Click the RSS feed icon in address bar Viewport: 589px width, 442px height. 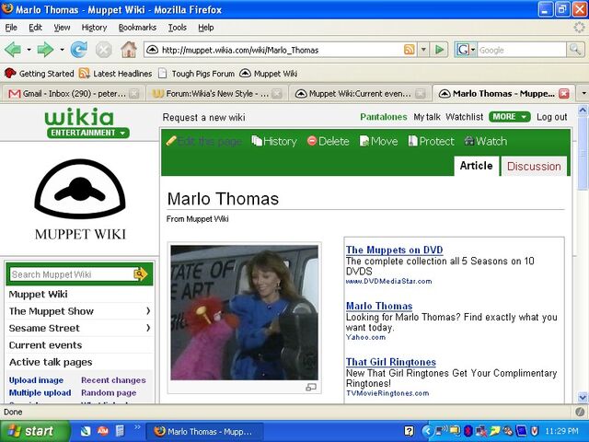pos(409,50)
